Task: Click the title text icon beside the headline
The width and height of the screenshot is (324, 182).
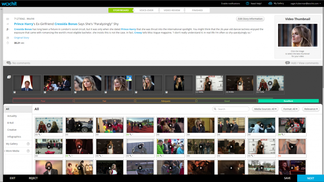Action: pos(8,24)
